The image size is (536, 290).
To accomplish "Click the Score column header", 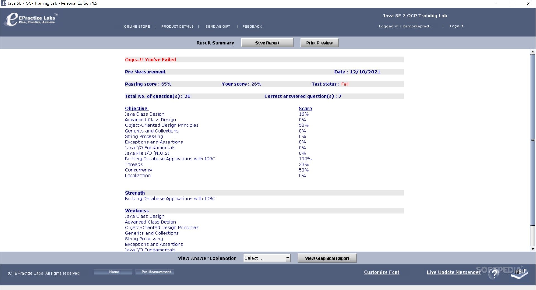I will click(305, 109).
